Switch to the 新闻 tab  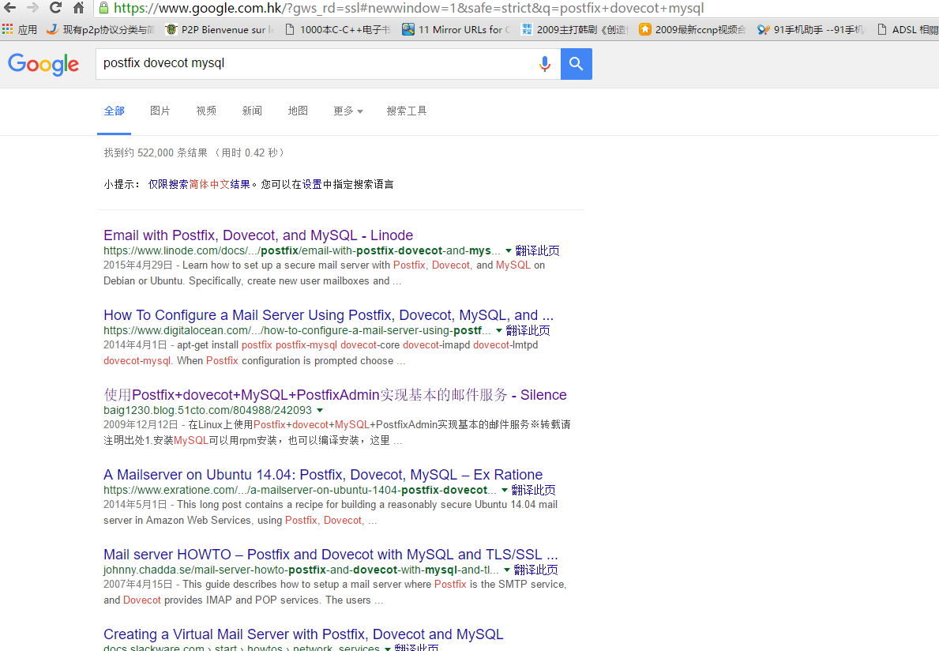[x=252, y=111]
